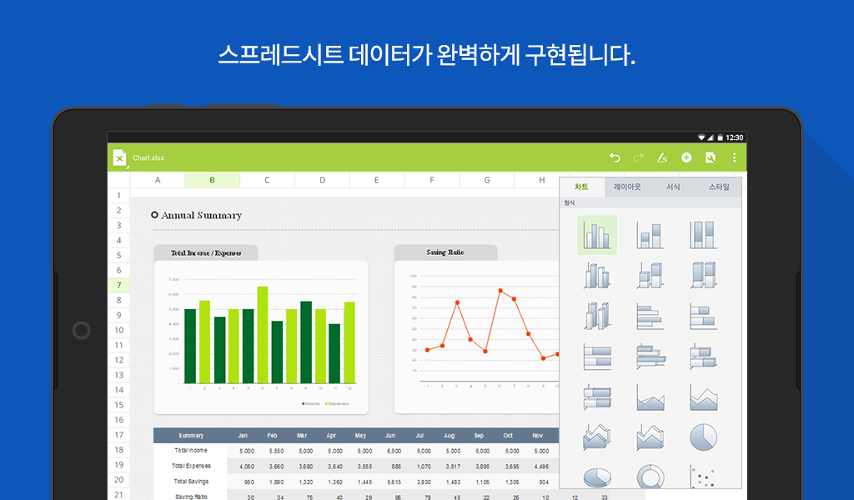Select the 3D area chart type

click(x=597, y=437)
